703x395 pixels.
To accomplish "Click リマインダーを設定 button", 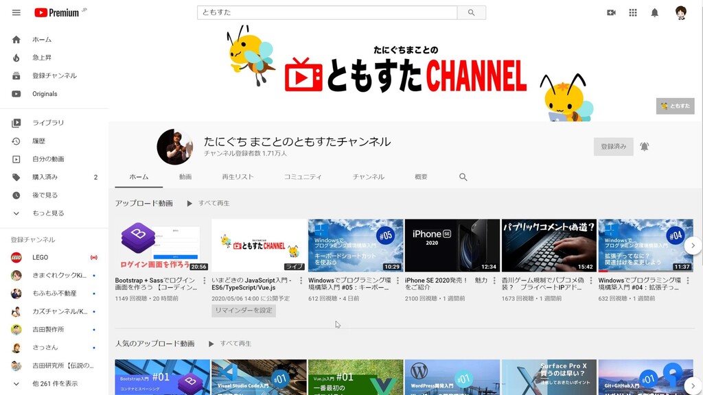I will point(244,311).
